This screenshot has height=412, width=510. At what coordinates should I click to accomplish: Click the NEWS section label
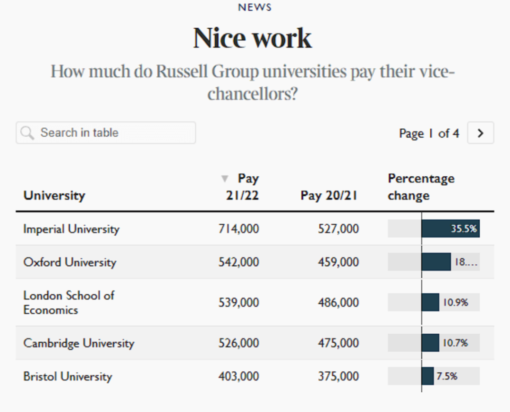[255, 7]
